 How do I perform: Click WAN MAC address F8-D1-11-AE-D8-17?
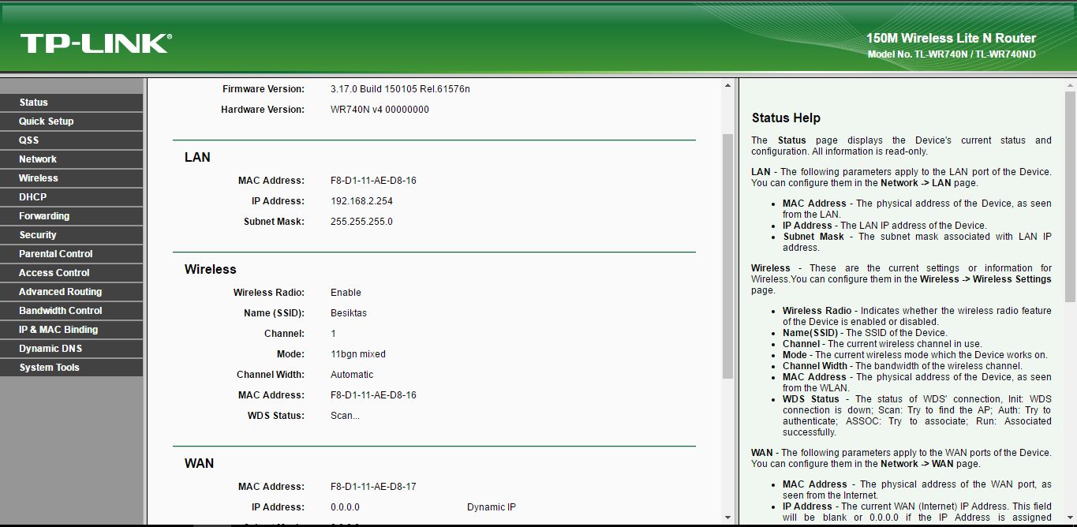pyautogui.click(x=373, y=487)
